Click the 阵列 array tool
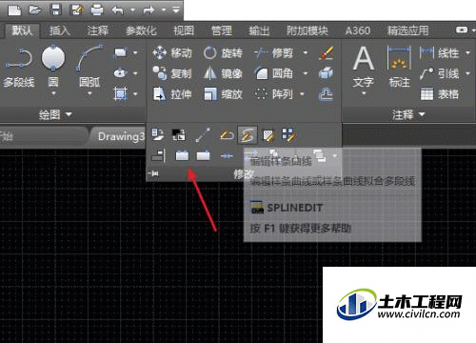Viewport: 476px width, 343px height. pos(273,94)
